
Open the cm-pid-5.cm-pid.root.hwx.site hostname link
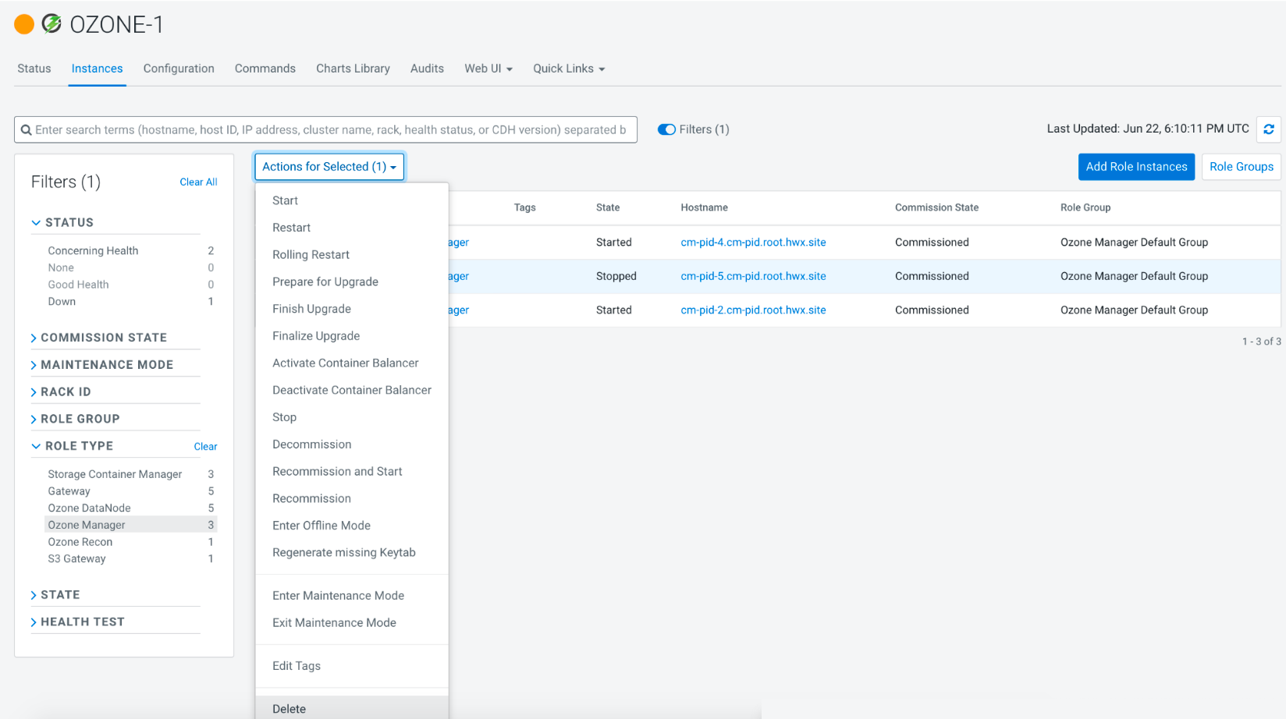tap(753, 276)
